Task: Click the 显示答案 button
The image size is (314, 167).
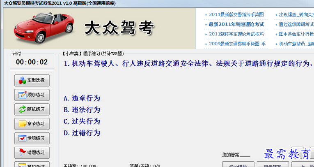Action: tap(273, 165)
